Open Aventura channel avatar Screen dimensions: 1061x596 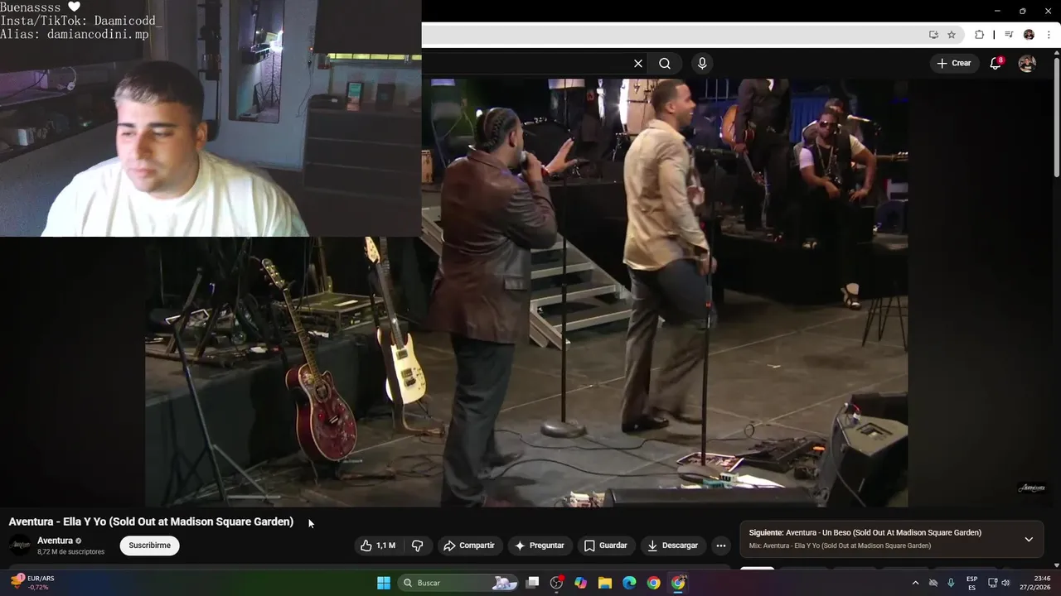click(x=20, y=546)
